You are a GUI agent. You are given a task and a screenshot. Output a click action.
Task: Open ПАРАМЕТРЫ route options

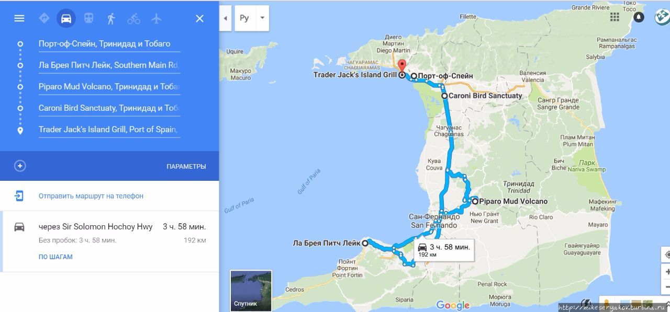coord(186,166)
